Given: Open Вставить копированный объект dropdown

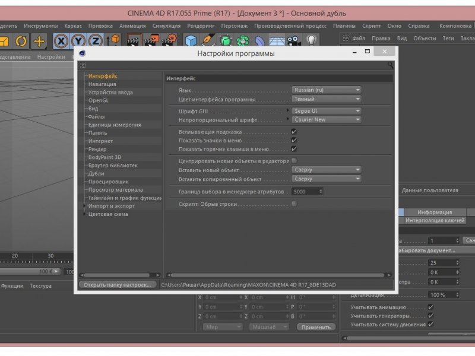Looking at the screenshot, I should click(x=326, y=179).
